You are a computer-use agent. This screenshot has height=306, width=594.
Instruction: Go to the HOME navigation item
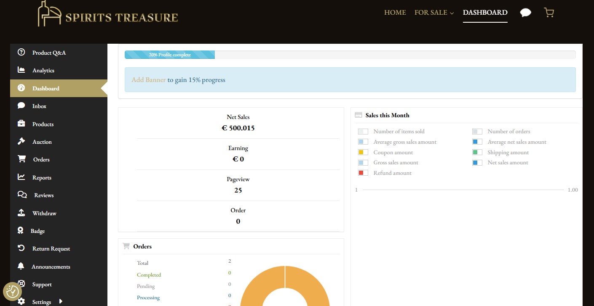[395, 13]
